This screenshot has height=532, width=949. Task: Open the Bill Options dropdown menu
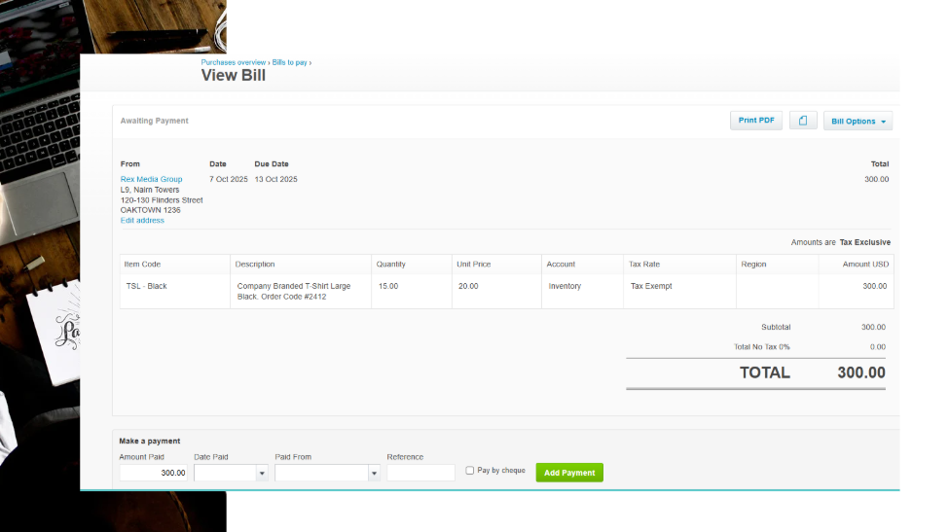[858, 122]
